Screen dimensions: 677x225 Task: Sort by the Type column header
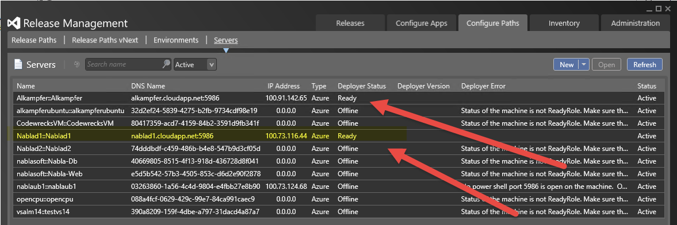(319, 86)
